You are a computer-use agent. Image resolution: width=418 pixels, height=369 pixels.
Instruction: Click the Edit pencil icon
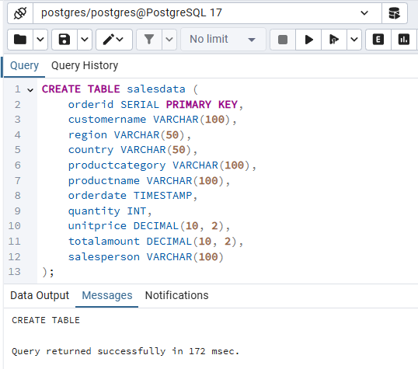(109, 40)
